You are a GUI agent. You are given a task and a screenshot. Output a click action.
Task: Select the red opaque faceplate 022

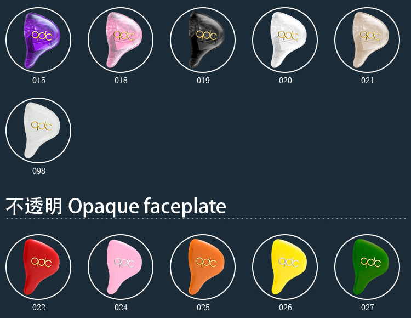[38, 267]
